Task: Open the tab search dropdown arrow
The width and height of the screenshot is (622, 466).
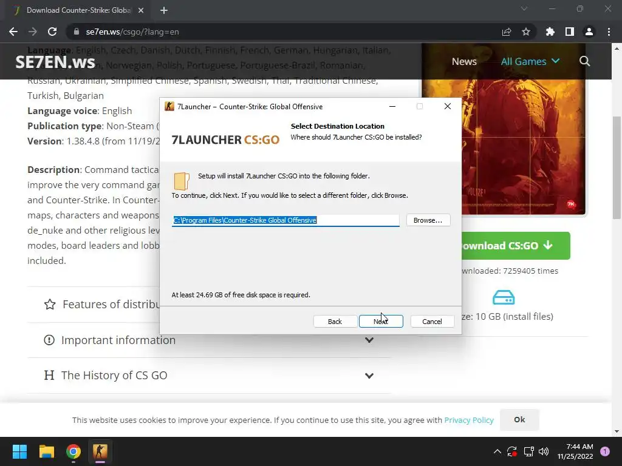Action: point(524,8)
